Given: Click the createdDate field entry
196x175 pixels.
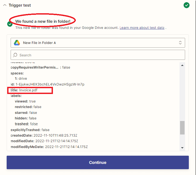Looking at the screenshot, I should point(44,135).
